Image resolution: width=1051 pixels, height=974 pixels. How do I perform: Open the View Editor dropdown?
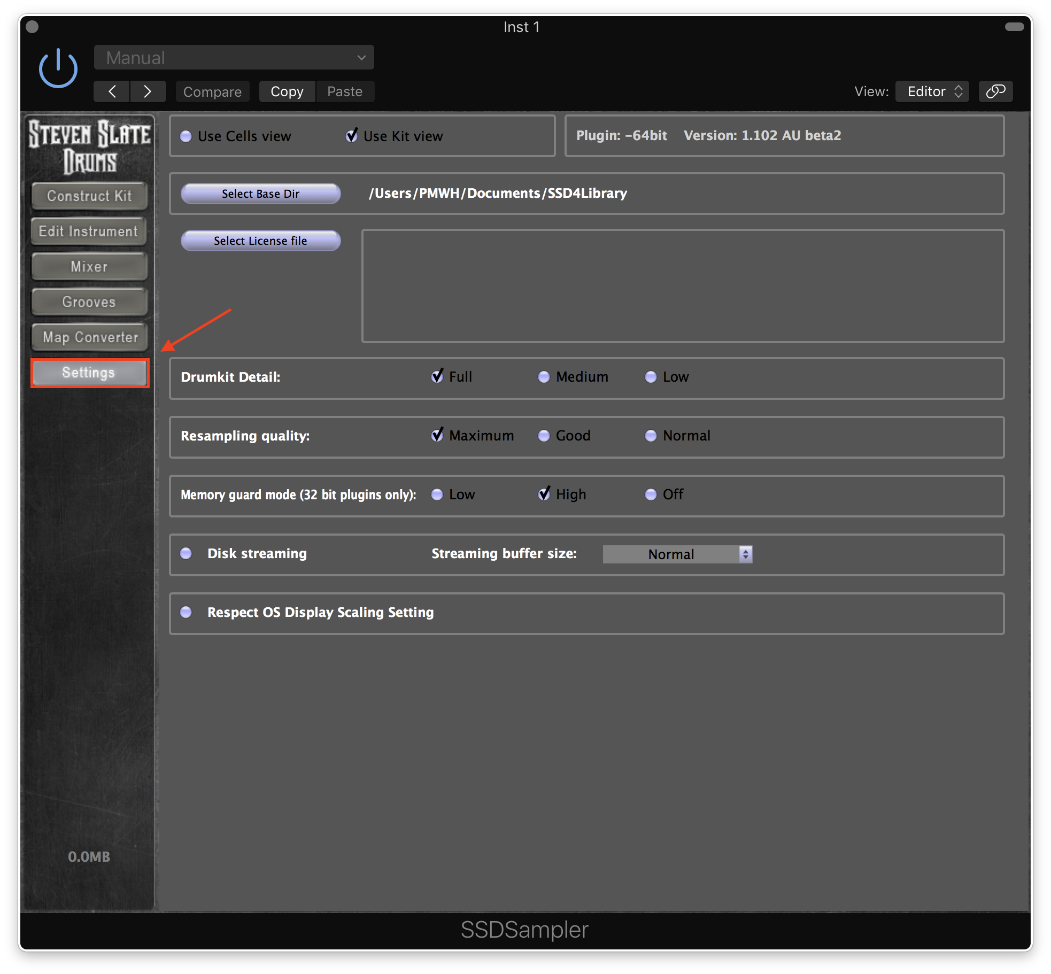click(932, 91)
